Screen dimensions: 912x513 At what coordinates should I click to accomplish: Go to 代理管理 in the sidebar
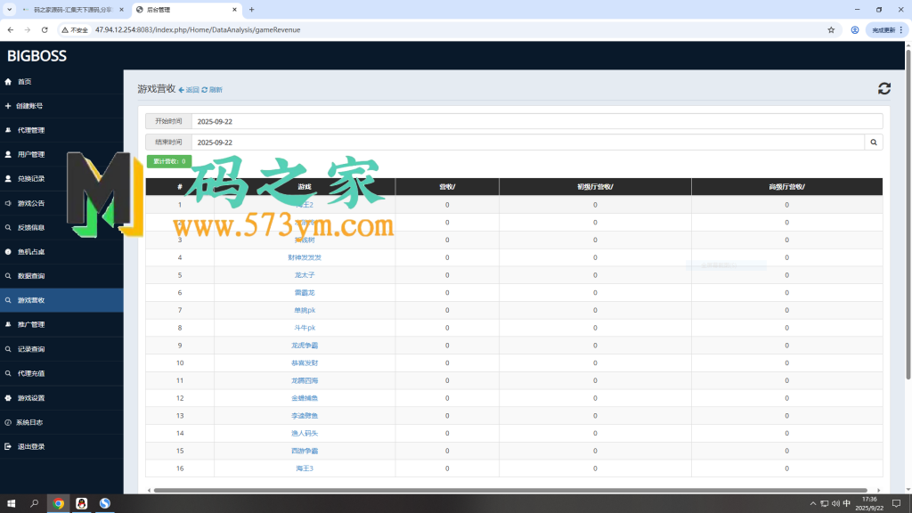[x=61, y=130]
